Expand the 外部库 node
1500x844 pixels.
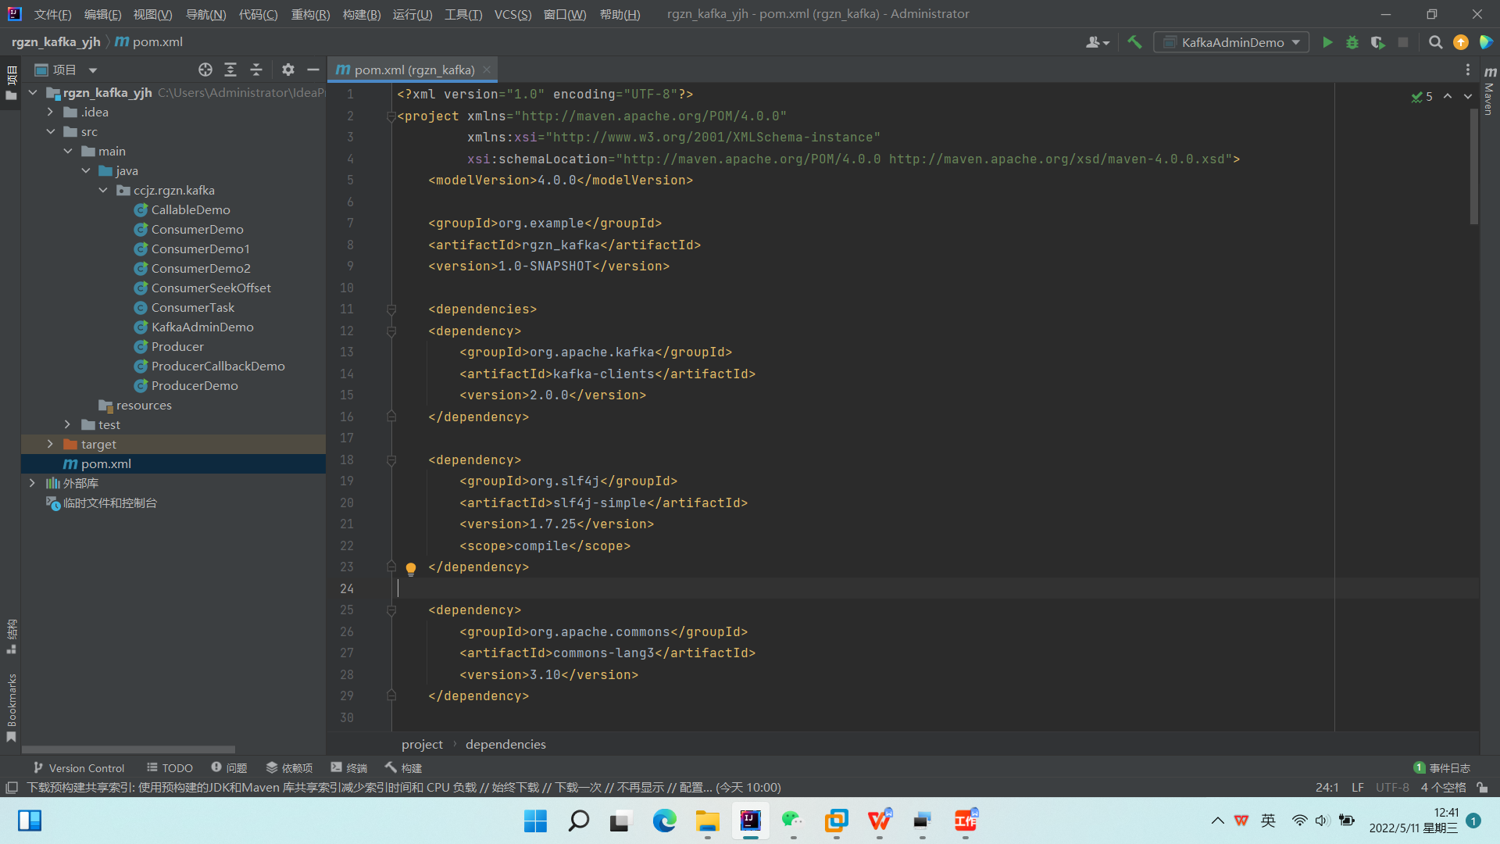(x=33, y=484)
